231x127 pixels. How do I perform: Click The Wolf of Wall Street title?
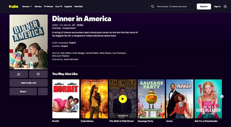[x=121, y=121]
